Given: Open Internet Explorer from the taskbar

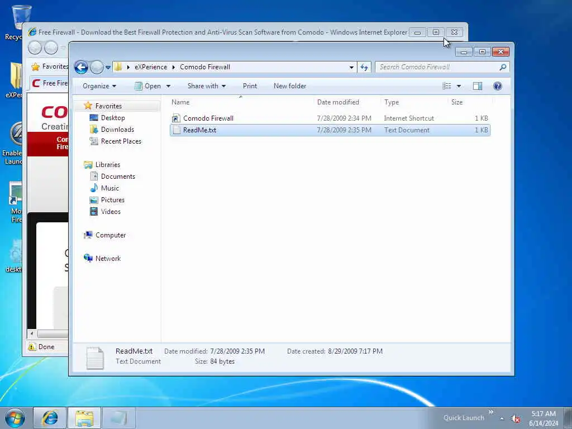Looking at the screenshot, I should 50,418.
